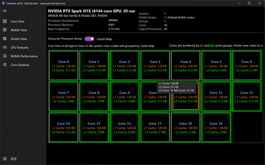Select the Core 1 tile
The height and width of the screenshot is (165, 265).
coord(94,66)
